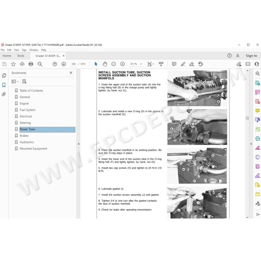Screen dimensions: 261x261
Task: Open help question mark icon
Action: tap(229, 56)
